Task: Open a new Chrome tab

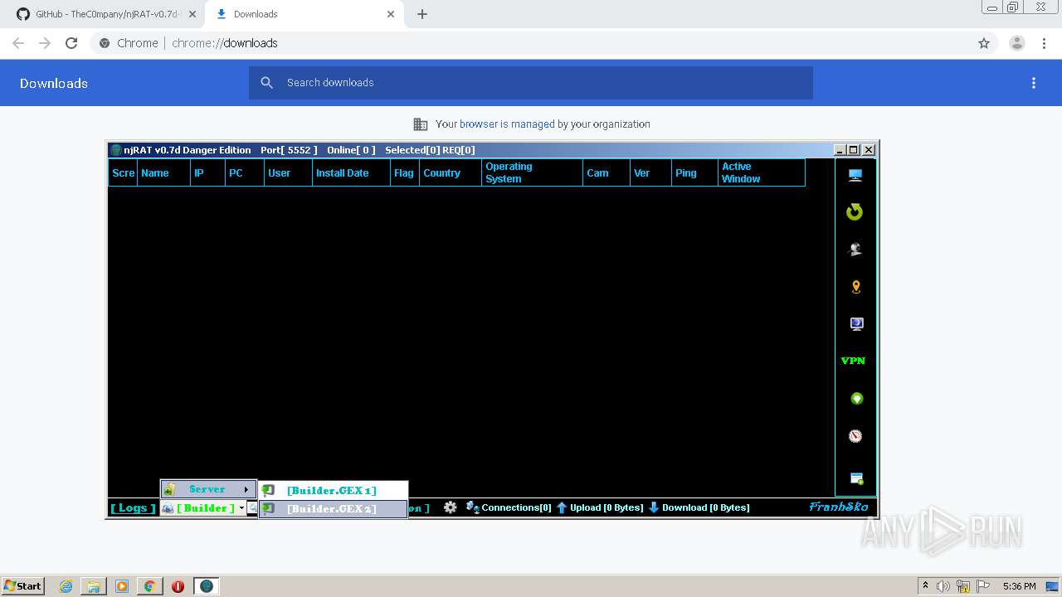Action: click(x=422, y=14)
